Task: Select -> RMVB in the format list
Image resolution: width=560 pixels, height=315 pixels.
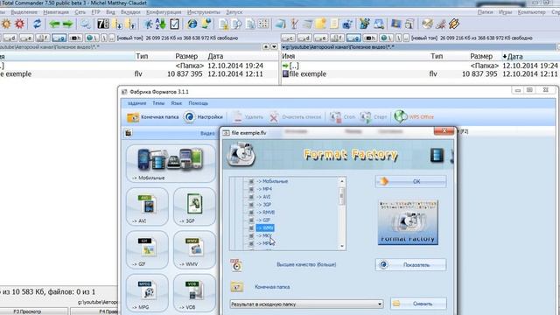Action: click(266, 213)
